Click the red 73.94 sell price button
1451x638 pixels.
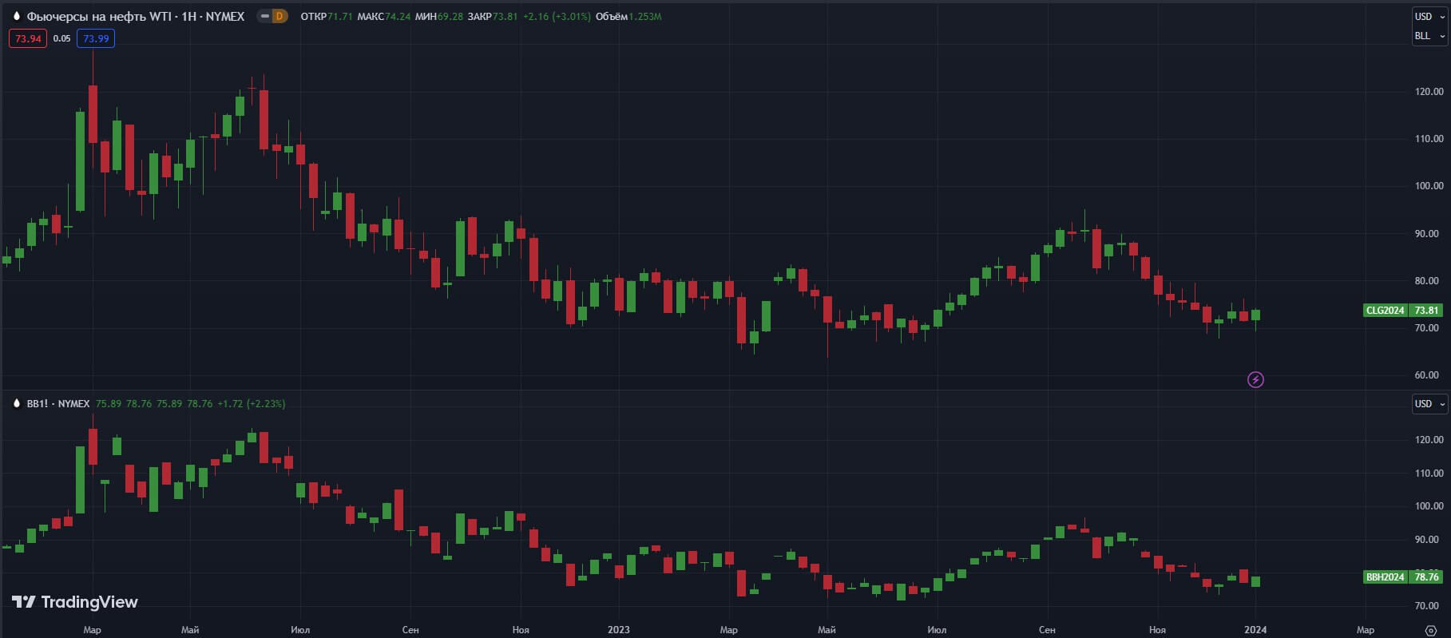(x=28, y=38)
